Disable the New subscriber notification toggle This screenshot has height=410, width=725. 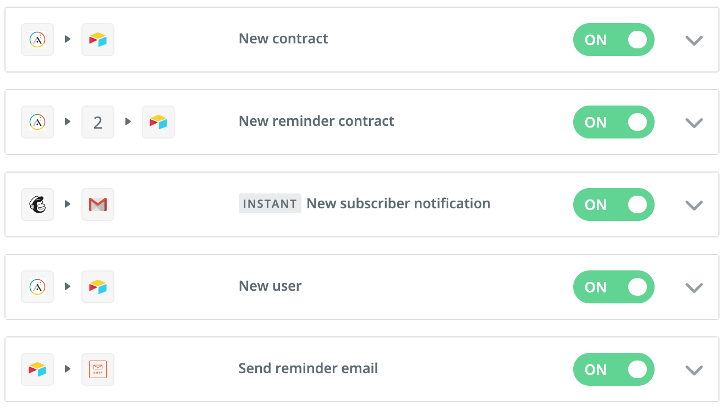pyautogui.click(x=614, y=204)
